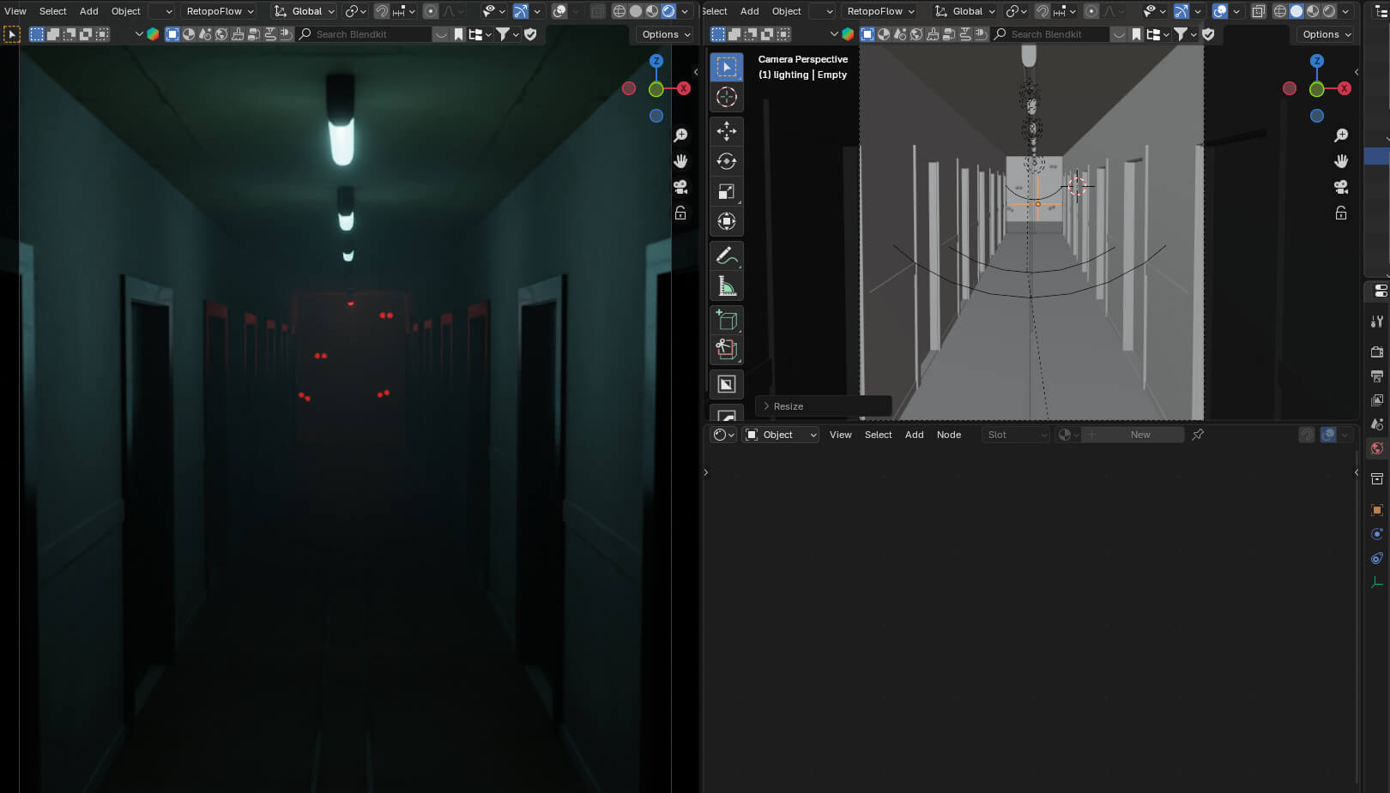Activate the Scale tool in right viewport
Image resolution: width=1390 pixels, height=793 pixels.
727,191
